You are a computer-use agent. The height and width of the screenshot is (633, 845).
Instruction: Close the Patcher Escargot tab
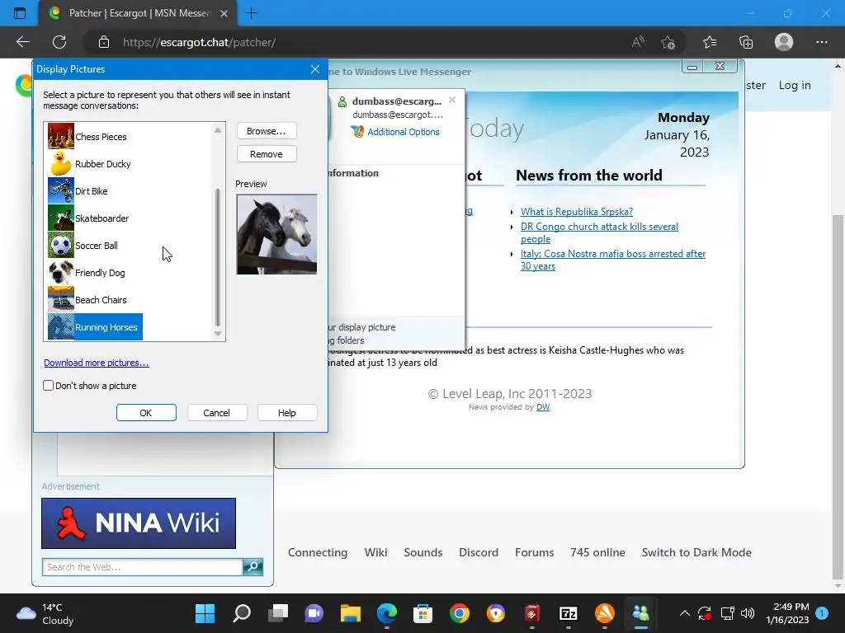224,13
